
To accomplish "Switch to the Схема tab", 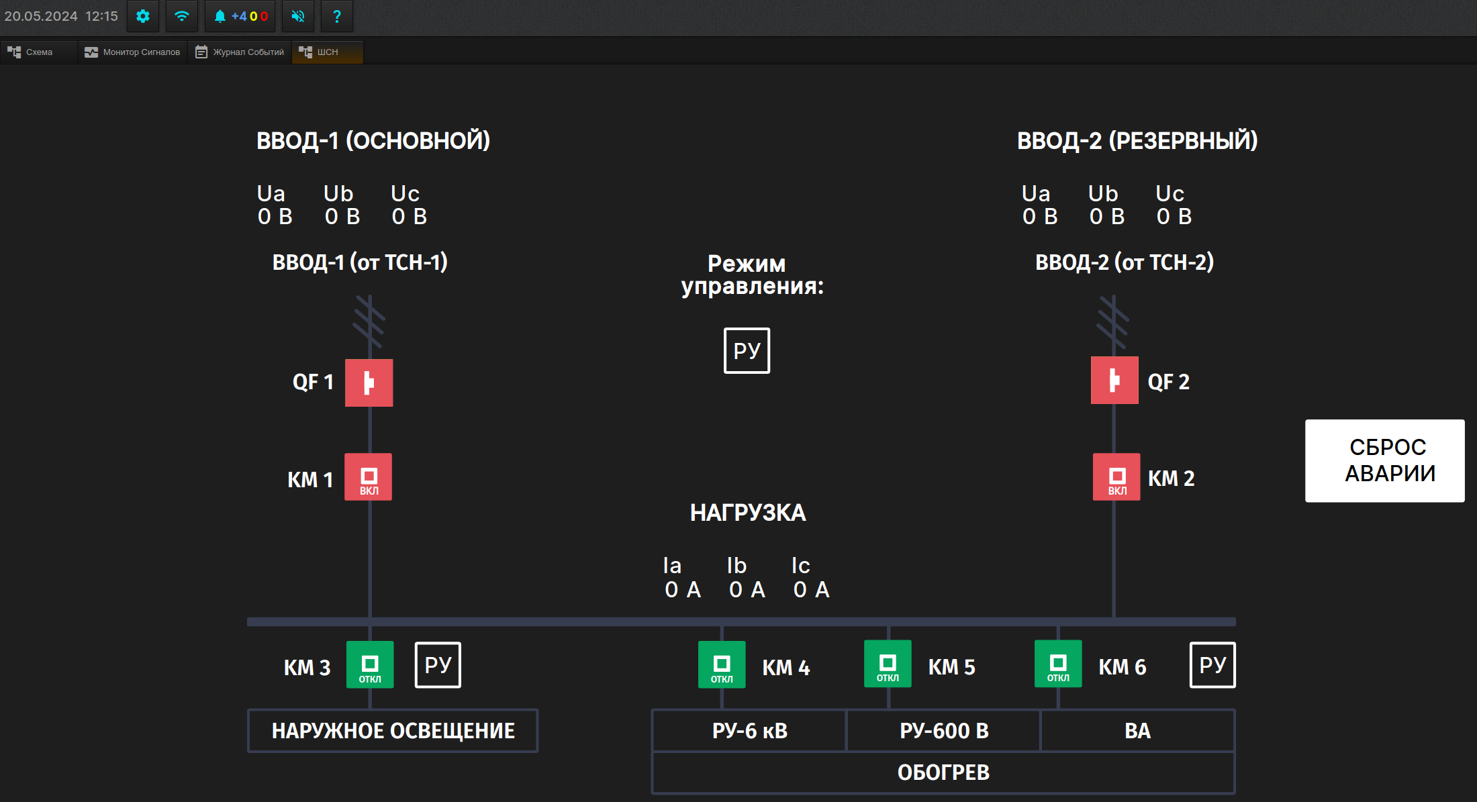I will tap(38, 52).
